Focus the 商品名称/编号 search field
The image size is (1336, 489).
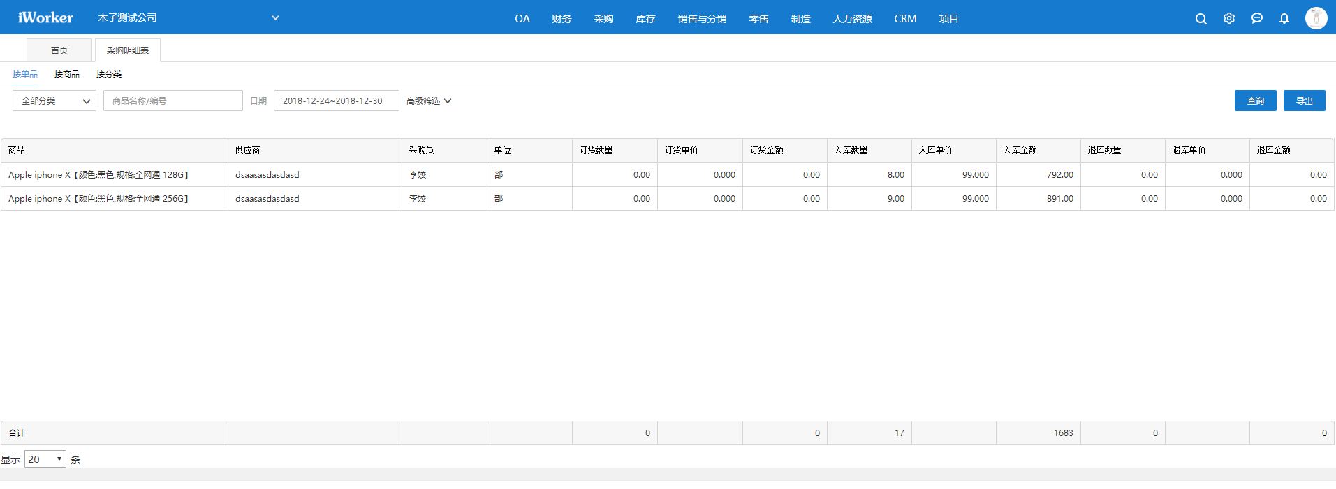(173, 100)
